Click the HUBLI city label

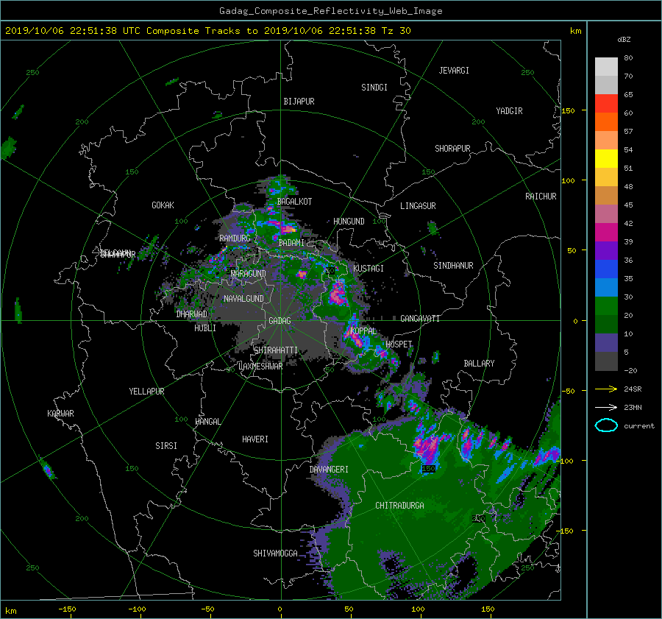pyautogui.click(x=205, y=328)
